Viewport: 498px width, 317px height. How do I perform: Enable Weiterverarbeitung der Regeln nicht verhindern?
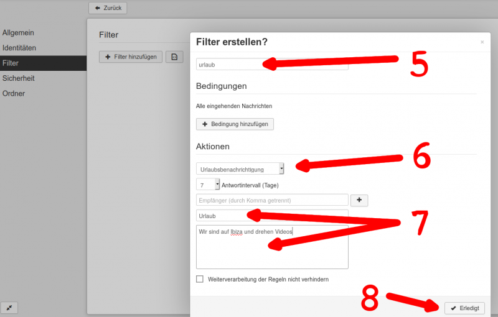(x=200, y=279)
